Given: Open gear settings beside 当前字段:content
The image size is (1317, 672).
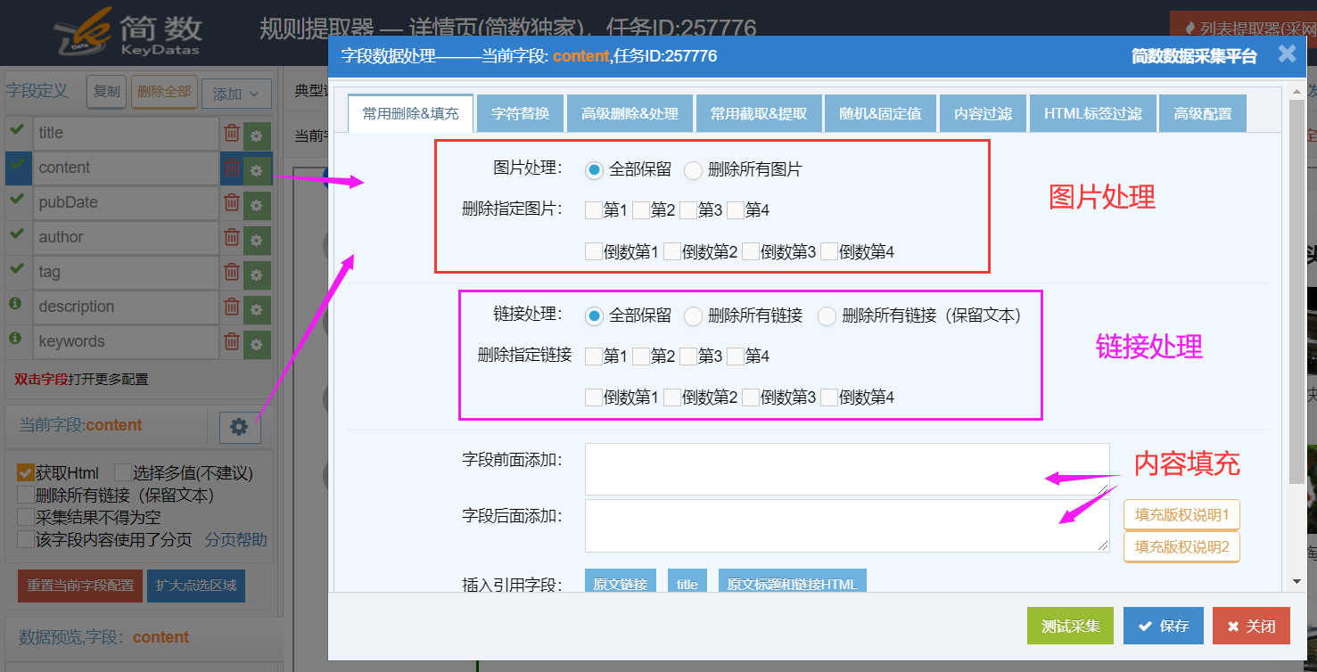Looking at the screenshot, I should (237, 426).
